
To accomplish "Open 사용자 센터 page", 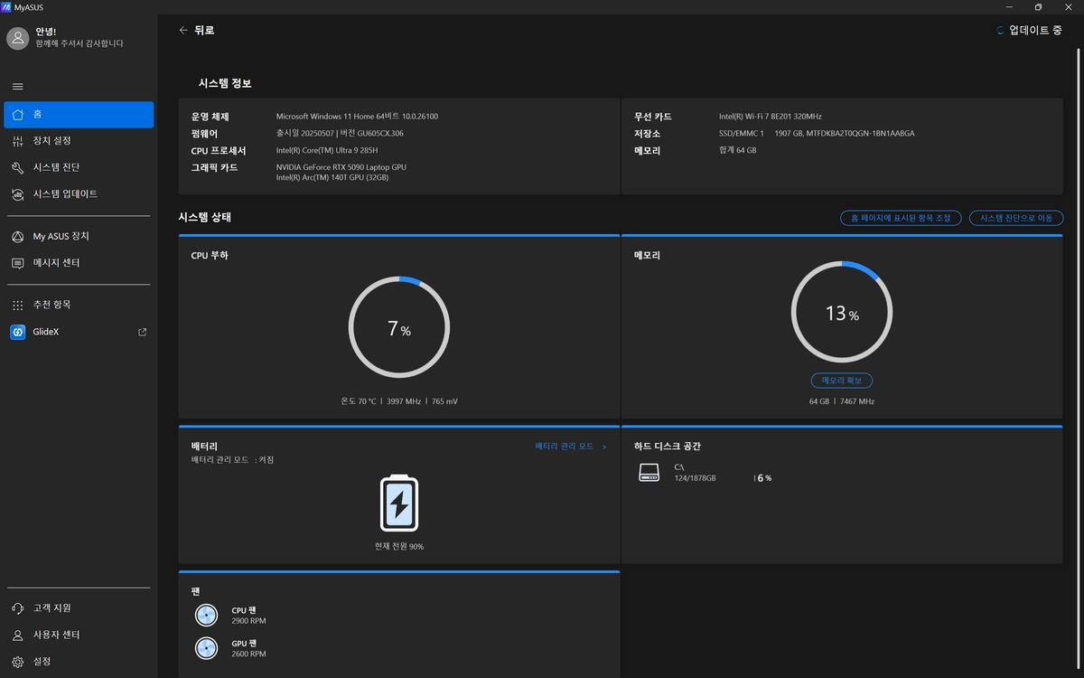I will point(79,636).
